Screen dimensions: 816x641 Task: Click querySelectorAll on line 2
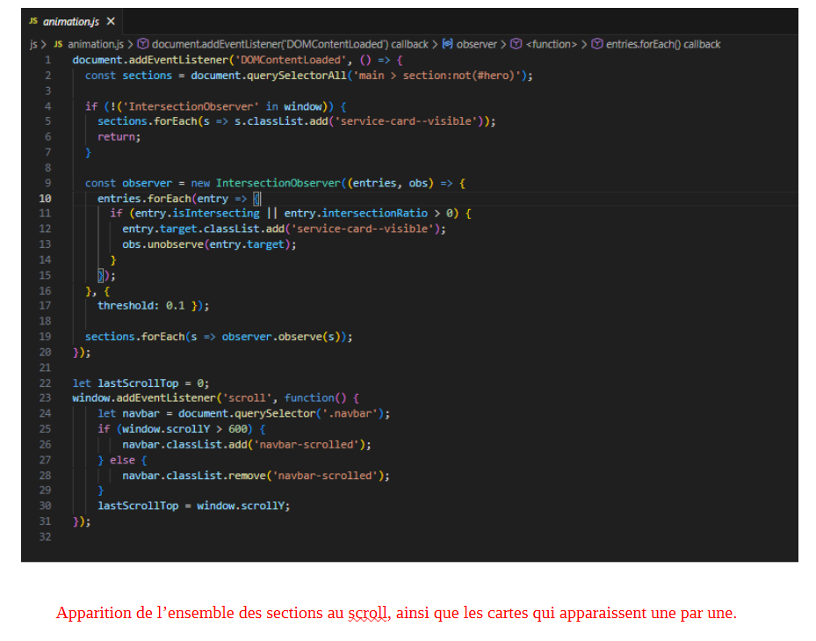coord(297,76)
